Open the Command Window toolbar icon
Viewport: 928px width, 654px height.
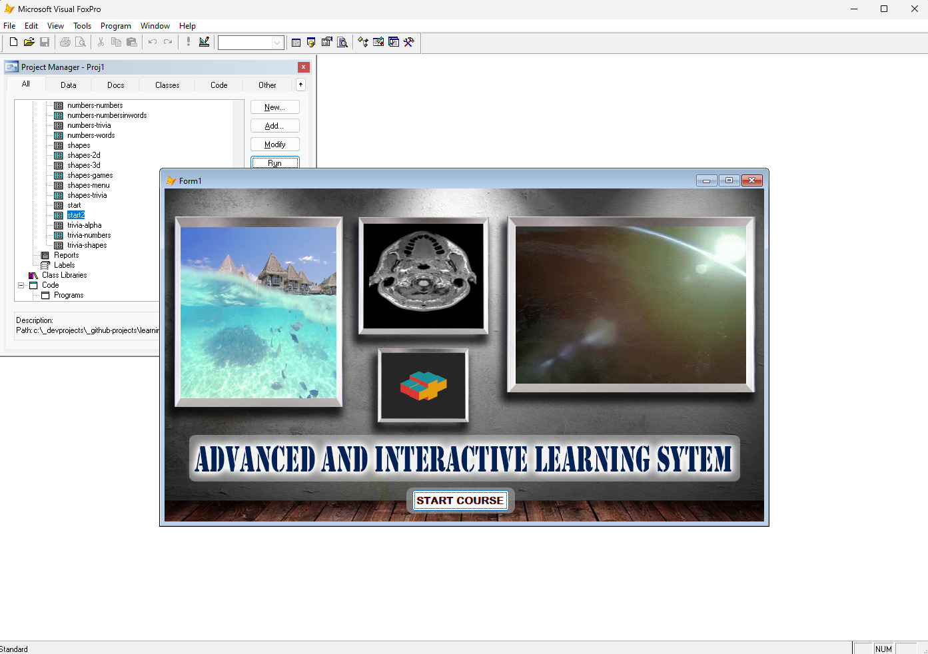[x=296, y=42]
